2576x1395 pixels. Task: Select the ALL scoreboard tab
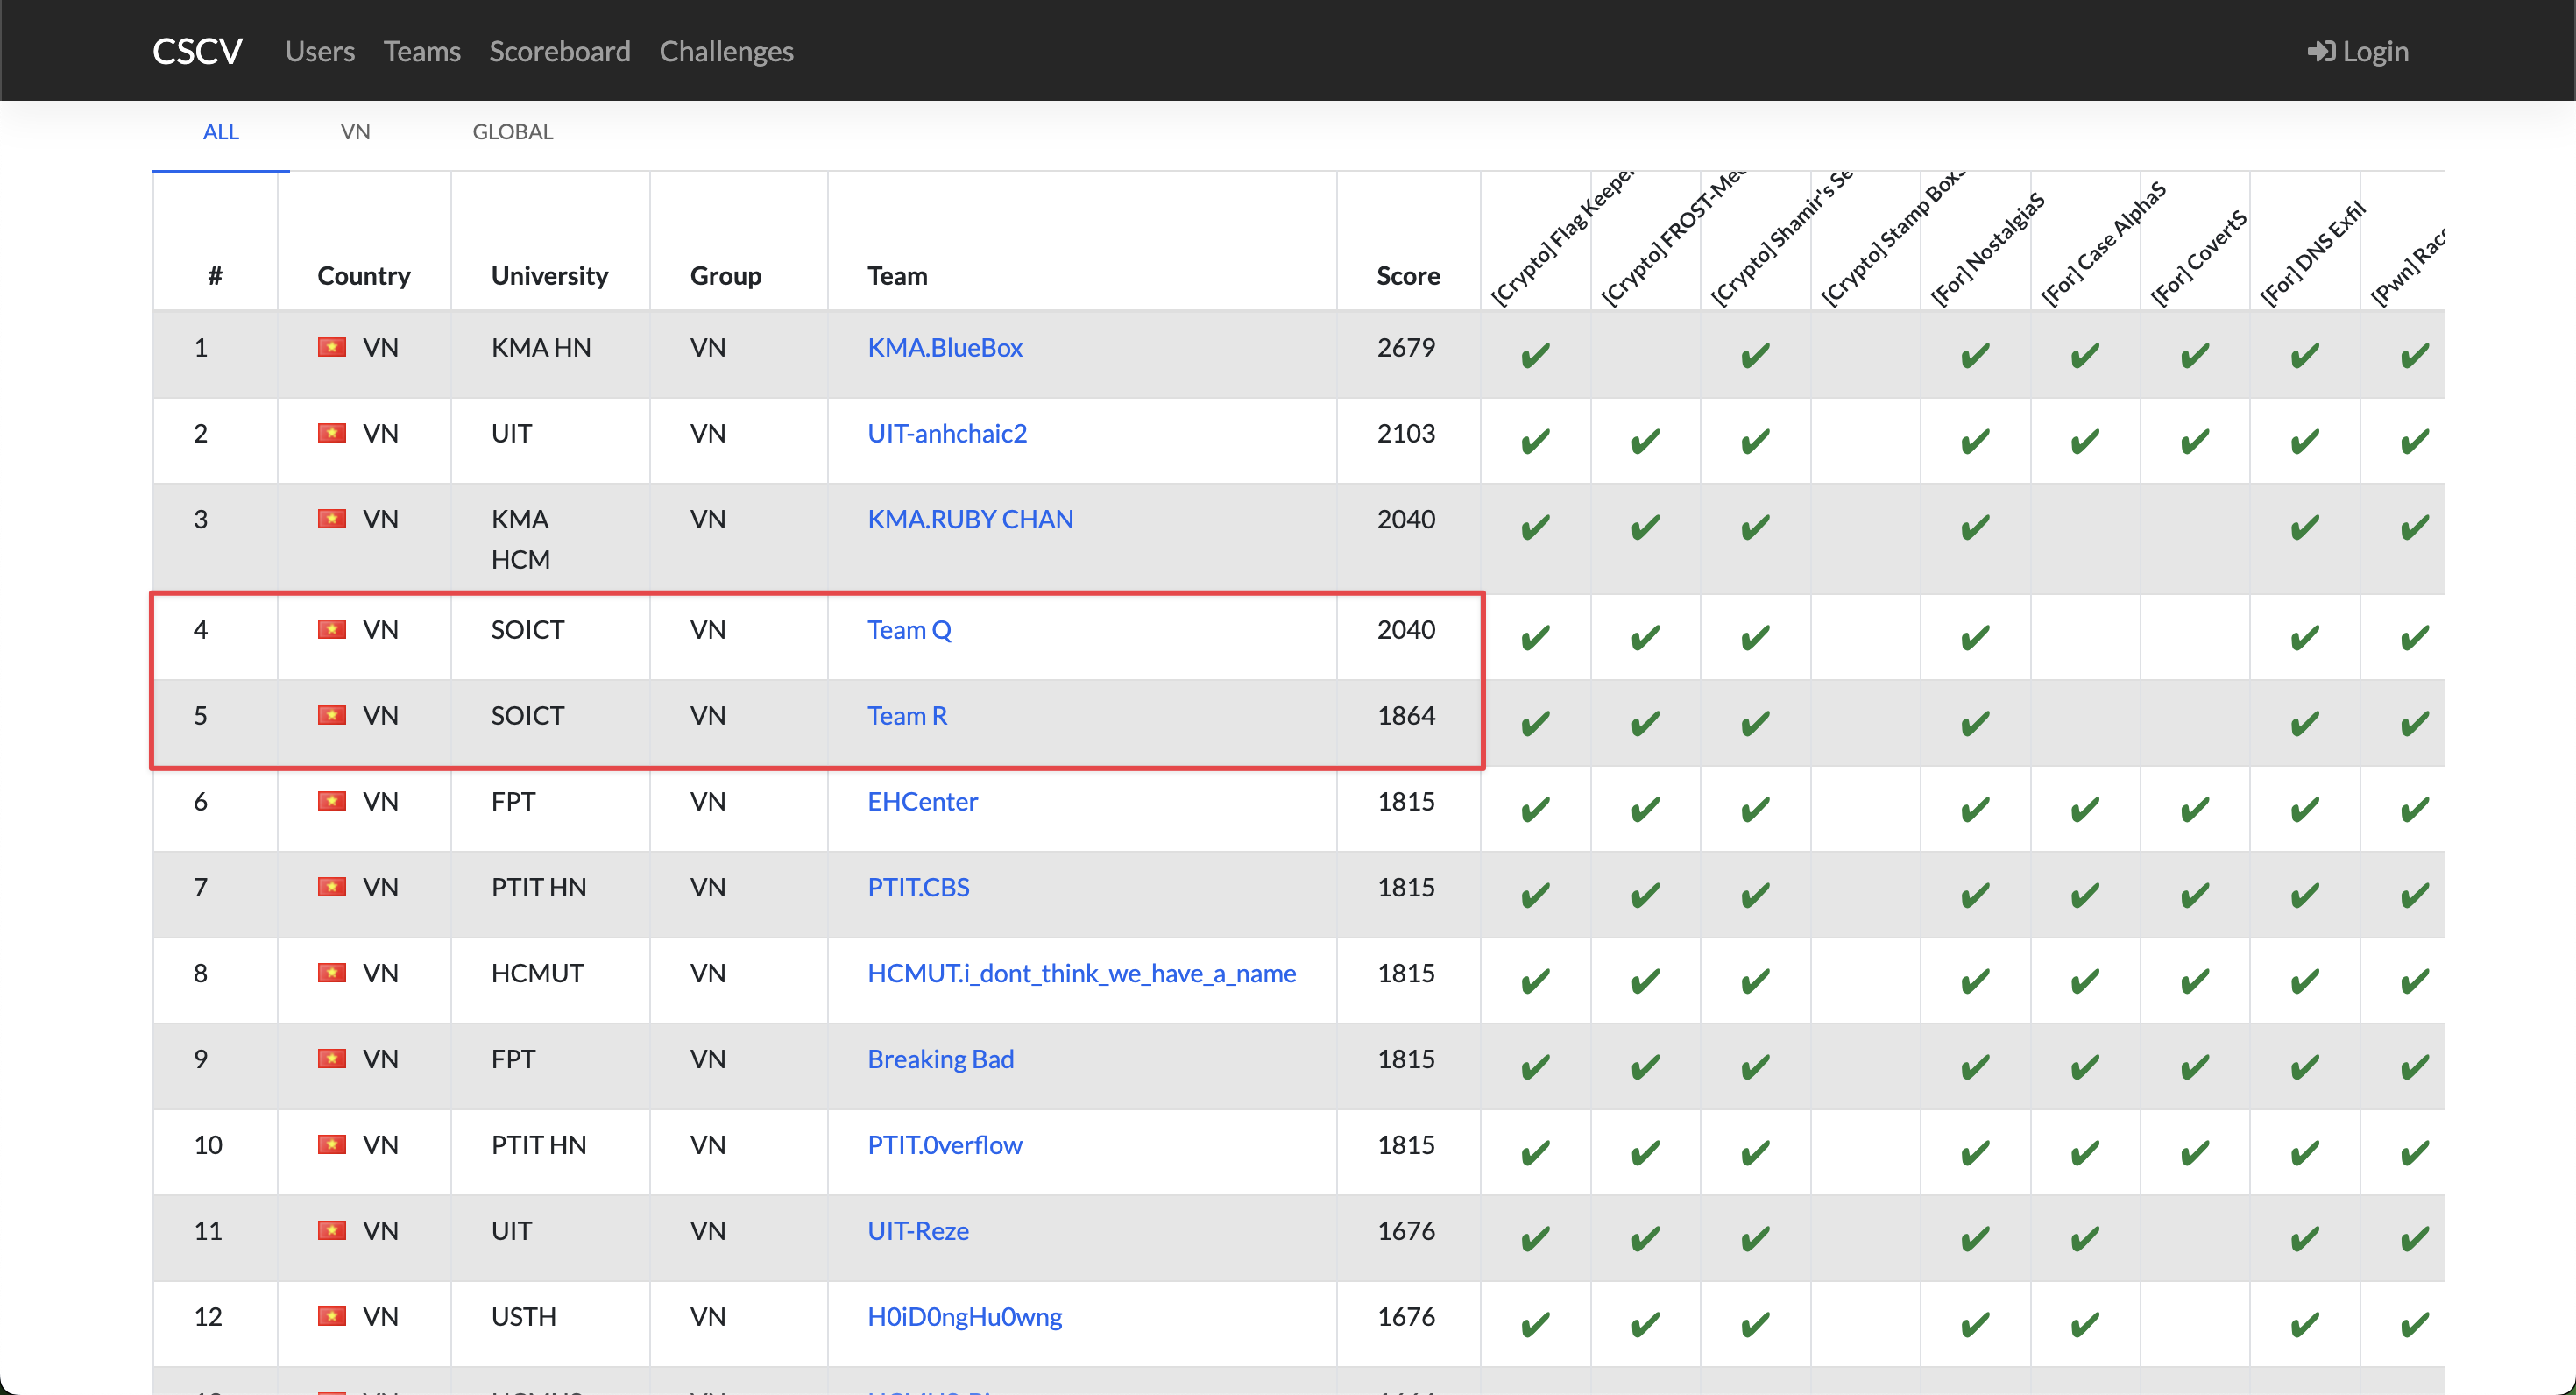point(220,132)
